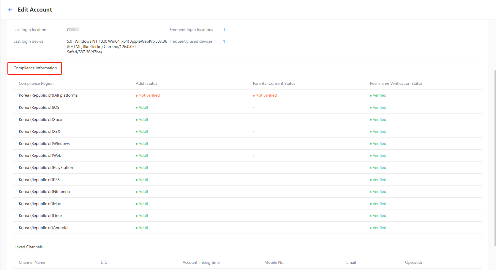Open the Frequently used devices count link
Screen dimensions: 496x270
point(224,41)
